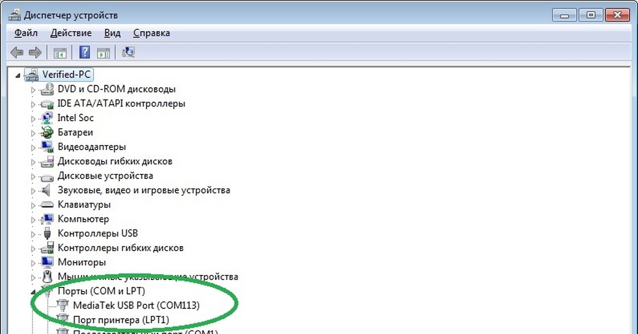This screenshot has height=334, width=638.
Task: Select Порт принтера (LPT1) entry
Action: tap(121, 320)
